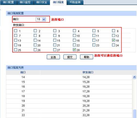
Task: Open help via 帮助 button
Action: tap(87, 57)
